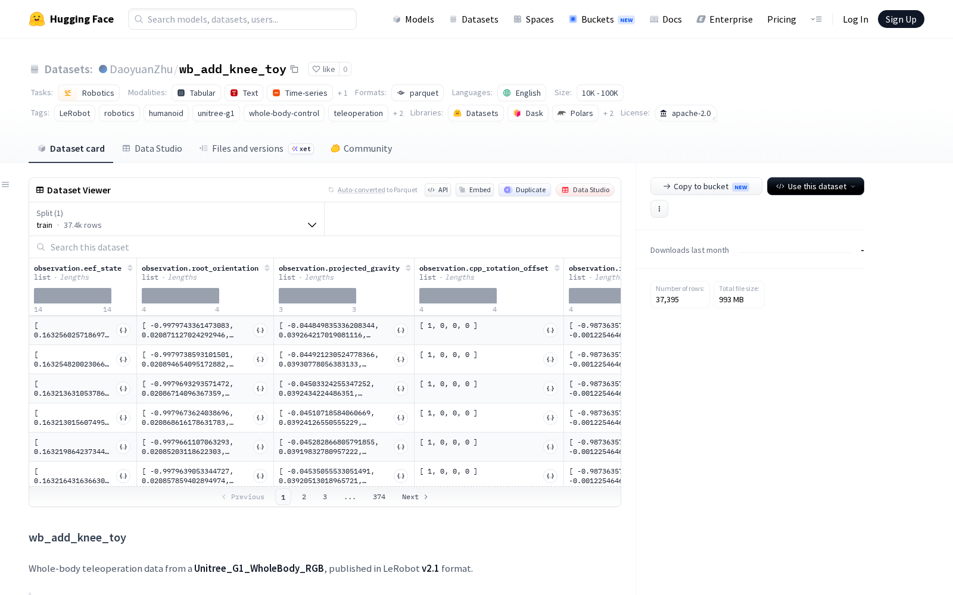This screenshot has height=595, width=953.
Task: Click the projected_gravity histogram bar
Action: tap(317, 296)
